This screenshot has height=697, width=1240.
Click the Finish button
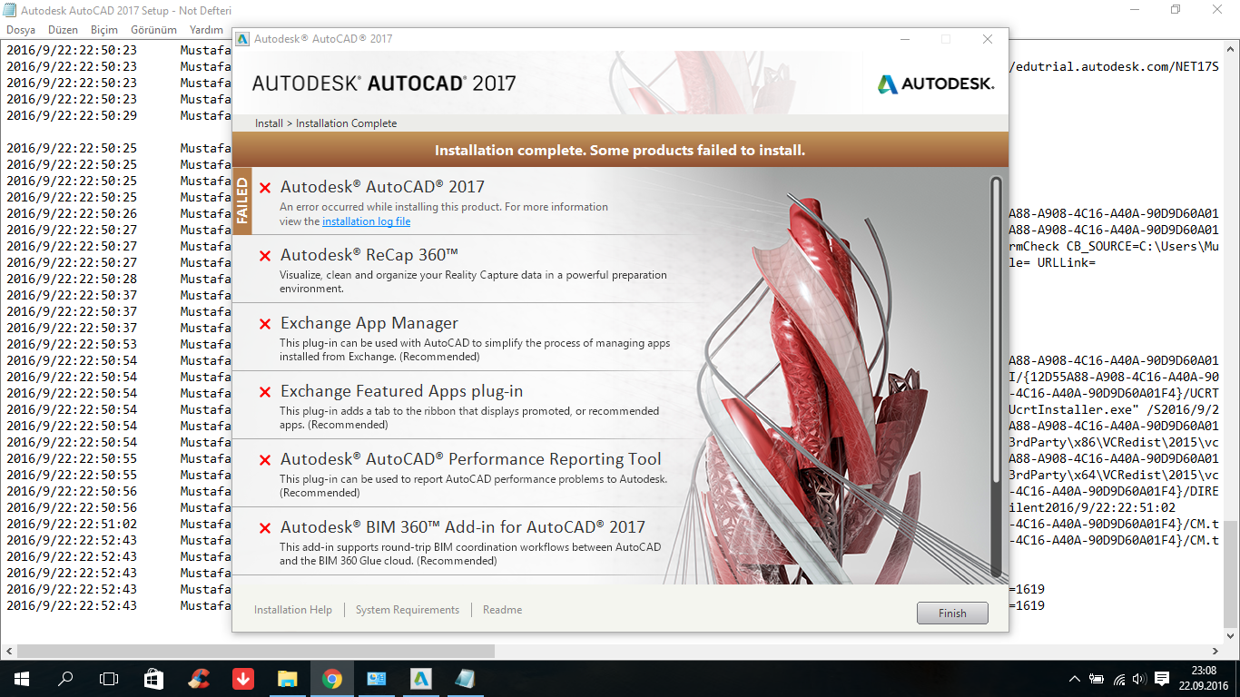[952, 614]
